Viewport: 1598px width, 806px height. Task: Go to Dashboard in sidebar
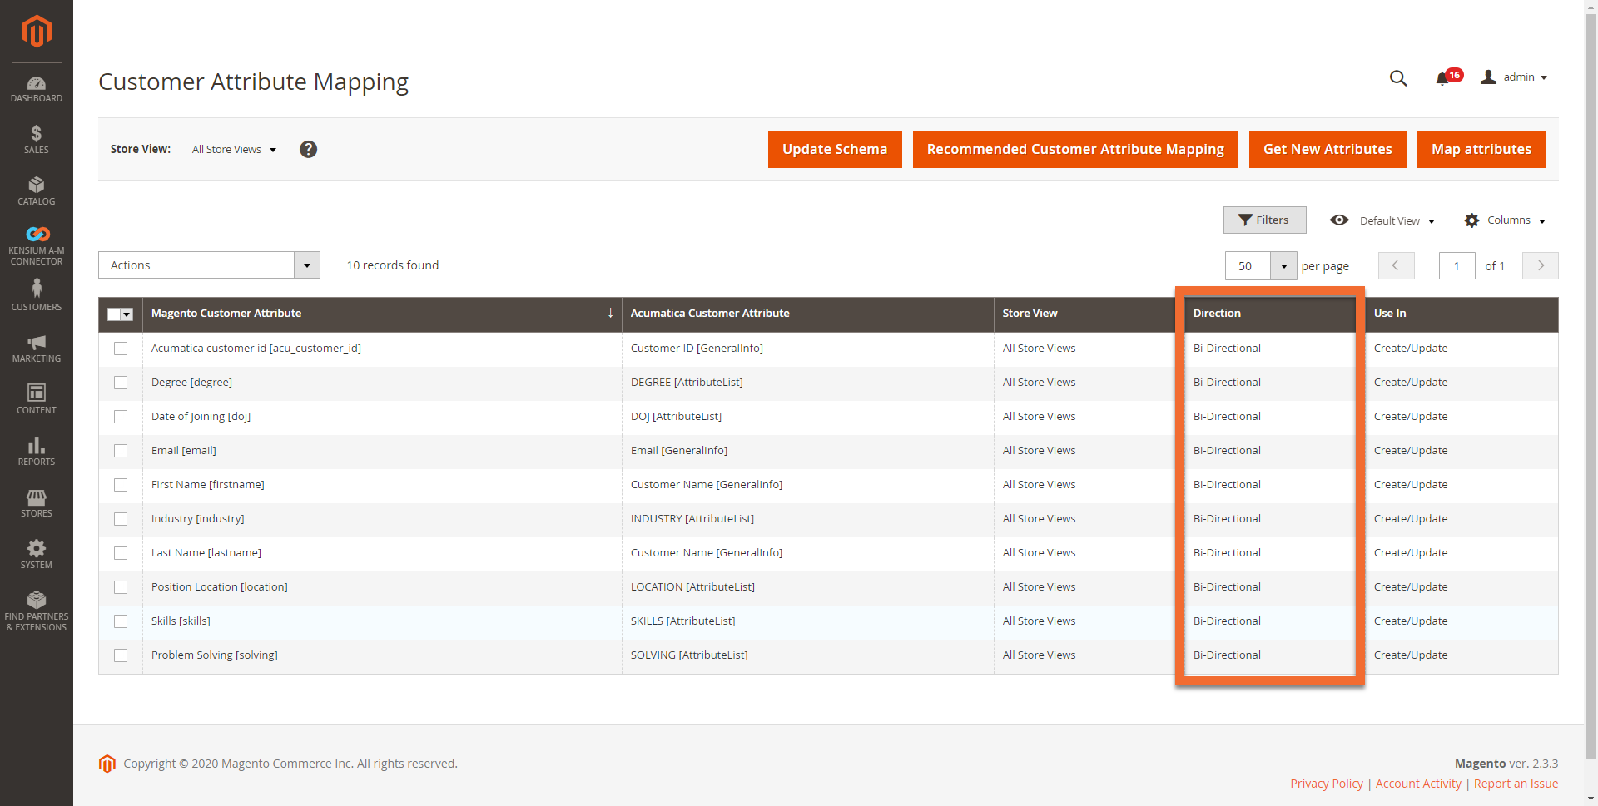(37, 89)
